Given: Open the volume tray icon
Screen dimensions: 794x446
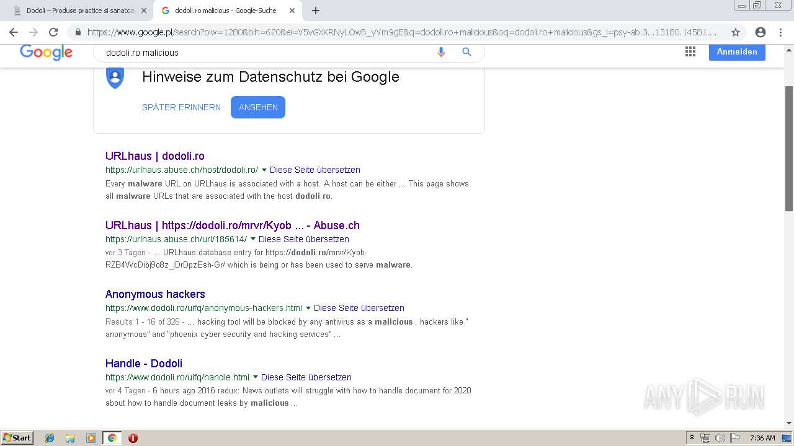Looking at the screenshot, I should pyautogui.click(x=720, y=438).
